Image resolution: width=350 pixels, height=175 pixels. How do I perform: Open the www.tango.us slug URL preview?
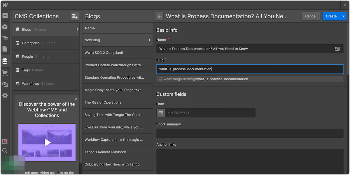[250, 79]
